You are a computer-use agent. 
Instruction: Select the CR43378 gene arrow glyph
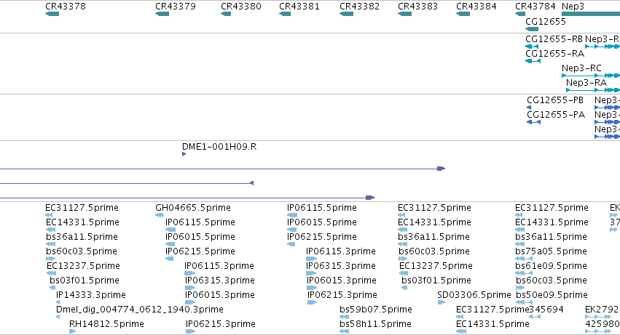coord(52,14)
